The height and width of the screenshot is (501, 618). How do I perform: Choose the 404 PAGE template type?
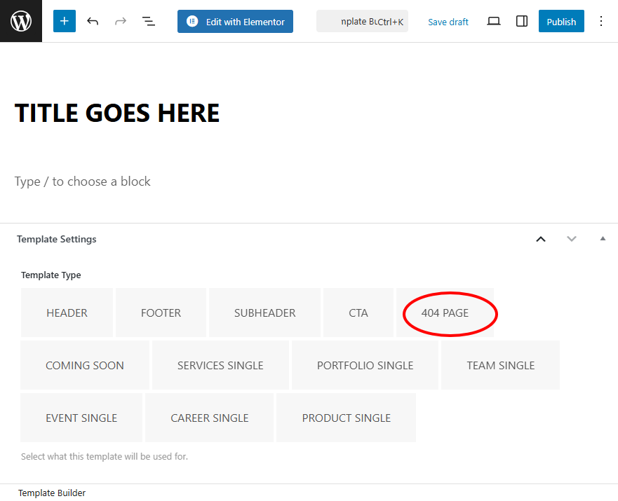(x=445, y=313)
